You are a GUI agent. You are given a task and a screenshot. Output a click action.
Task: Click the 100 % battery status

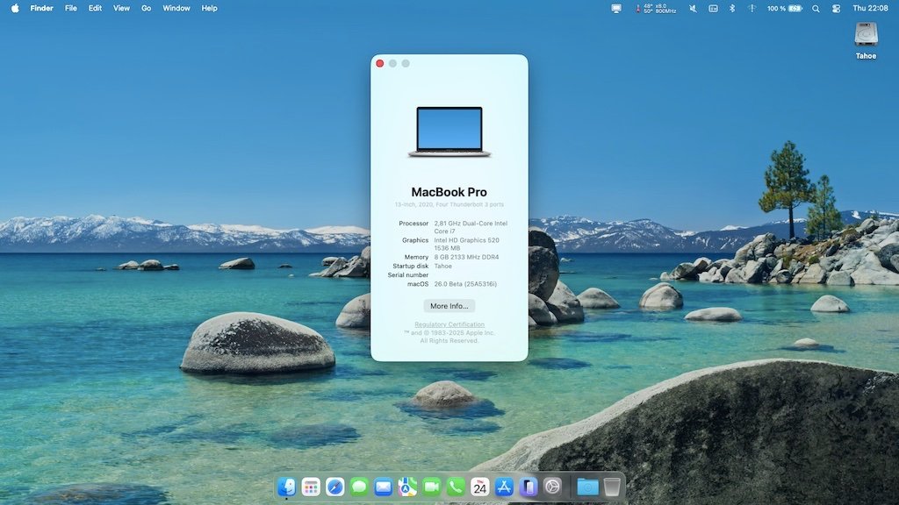784,9
